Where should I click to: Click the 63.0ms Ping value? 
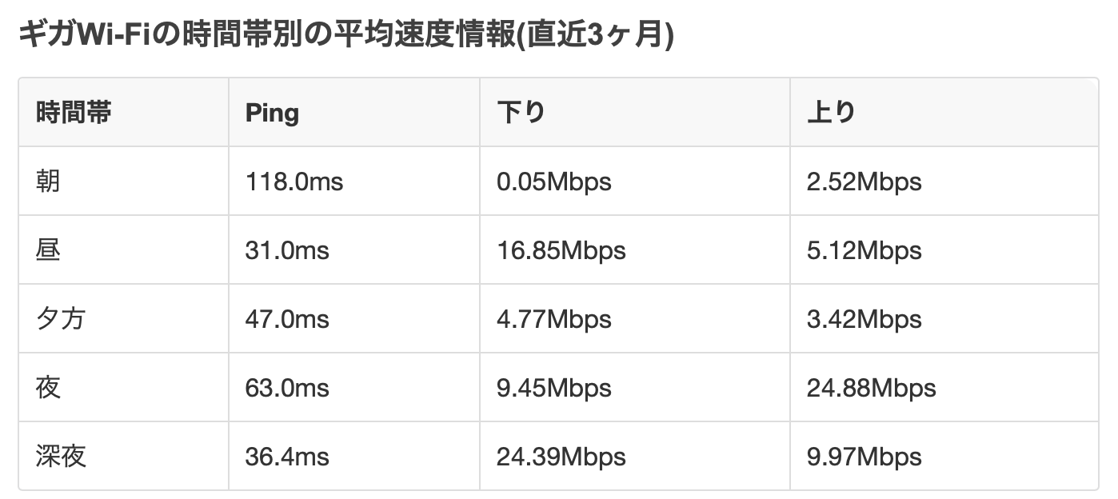pyautogui.click(x=287, y=388)
